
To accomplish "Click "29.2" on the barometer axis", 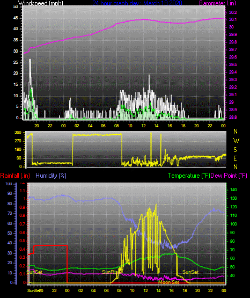I will 233,87.
